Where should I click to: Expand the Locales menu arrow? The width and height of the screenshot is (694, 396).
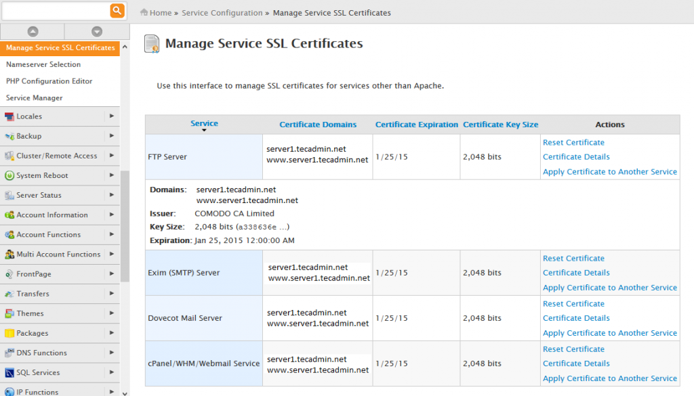[111, 116]
